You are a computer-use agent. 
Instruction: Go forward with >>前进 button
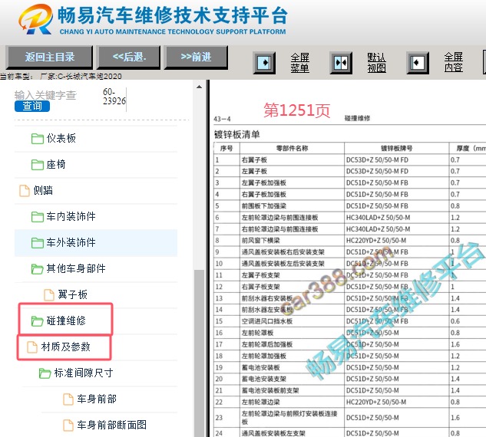click(196, 57)
